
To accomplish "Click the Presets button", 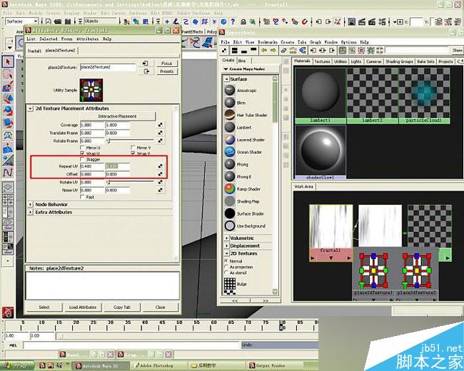I will click(166, 71).
